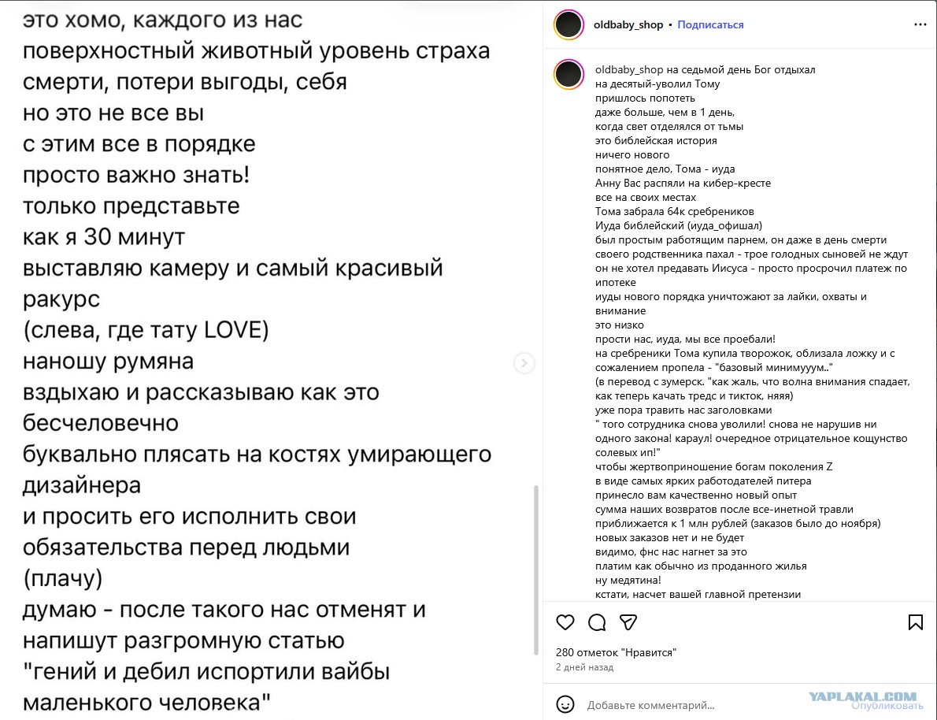
Task: Save the post with the bookmark icon
Action: (915, 622)
